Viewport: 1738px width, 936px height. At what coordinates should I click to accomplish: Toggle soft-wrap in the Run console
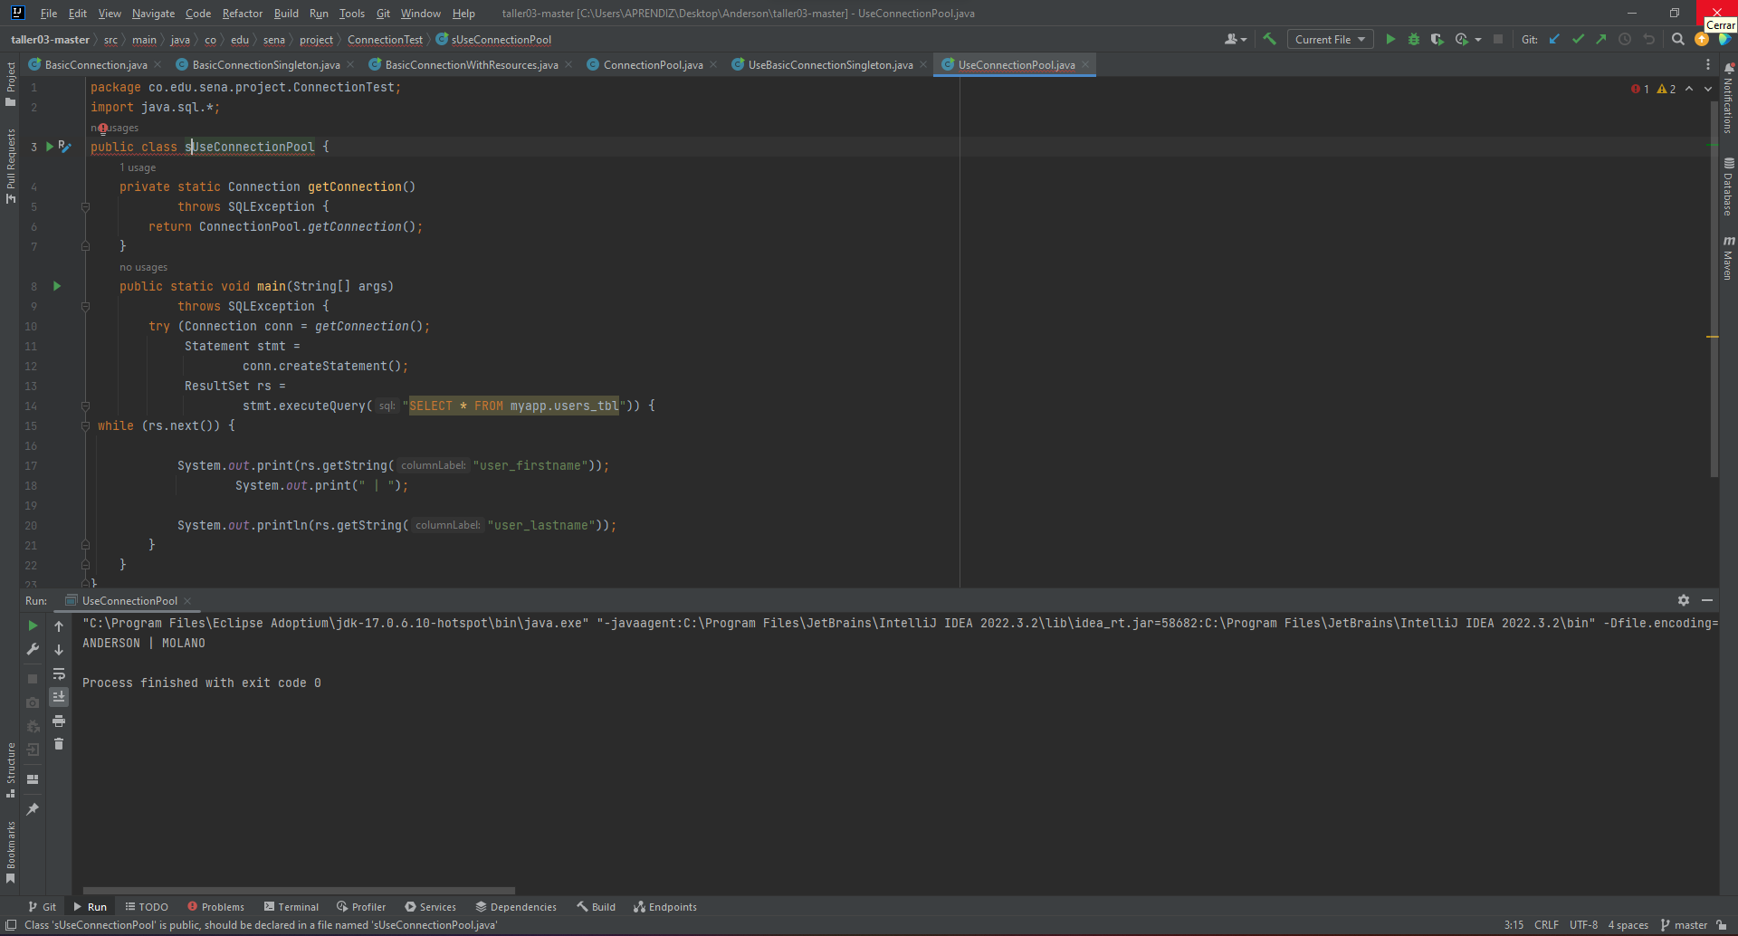59,673
